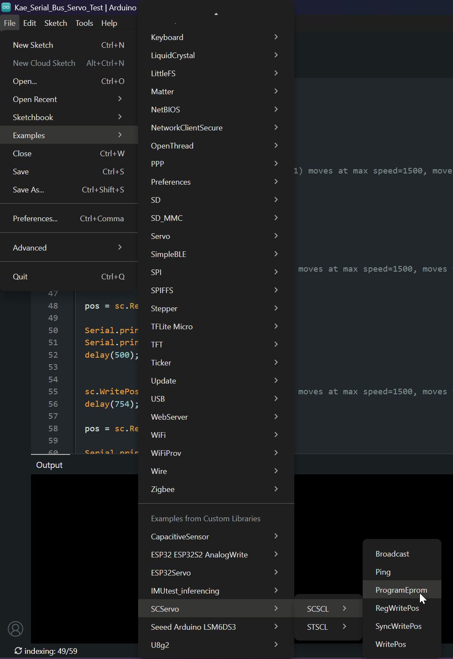This screenshot has width=453, height=659.
Task: Open the Edit menu
Action: coord(30,23)
